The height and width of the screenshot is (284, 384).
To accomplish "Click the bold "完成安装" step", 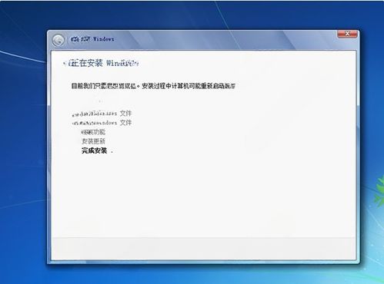I will pos(94,150).
